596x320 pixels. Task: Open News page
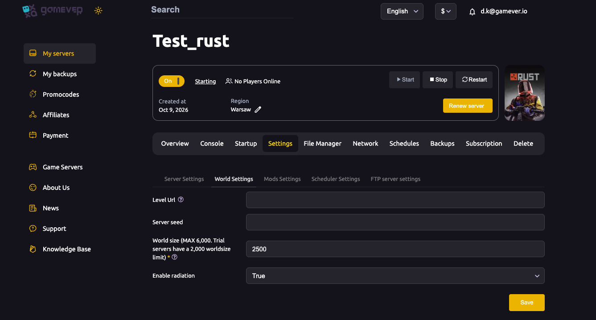(50, 208)
